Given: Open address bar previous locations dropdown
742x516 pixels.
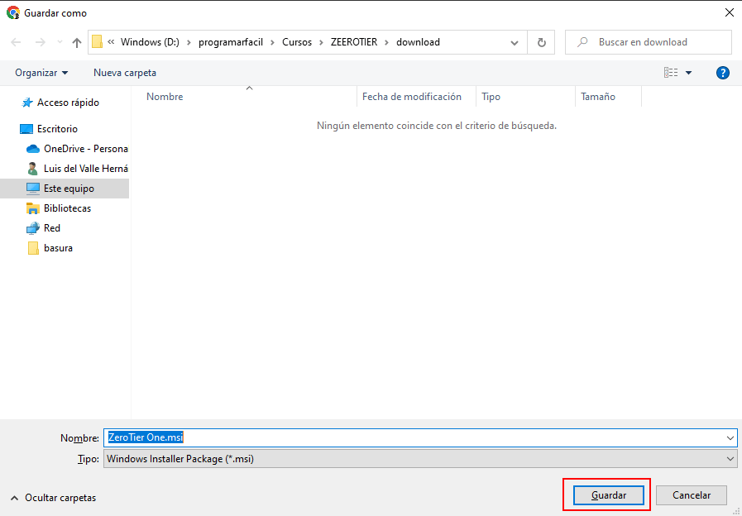Looking at the screenshot, I should pyautogui.click(x=515, y=42).
